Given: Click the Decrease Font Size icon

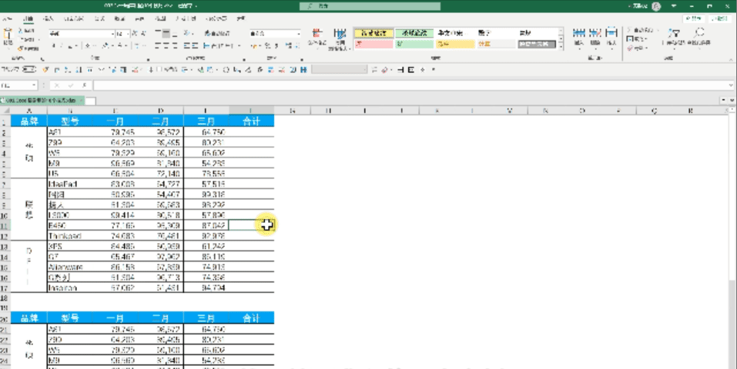Looking at the screenshot, I should [x=143, y=33].
